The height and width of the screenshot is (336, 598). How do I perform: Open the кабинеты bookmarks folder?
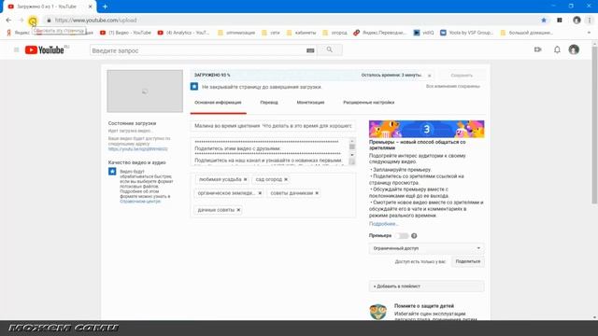(301, 33)
